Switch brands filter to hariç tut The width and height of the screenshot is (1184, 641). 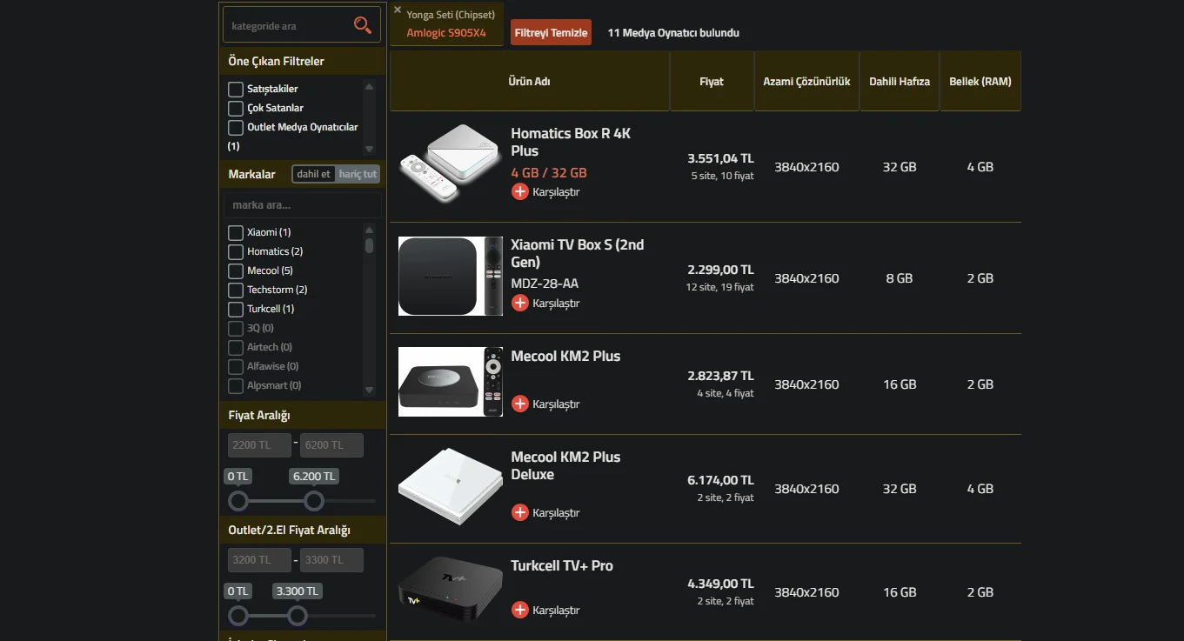358,174
